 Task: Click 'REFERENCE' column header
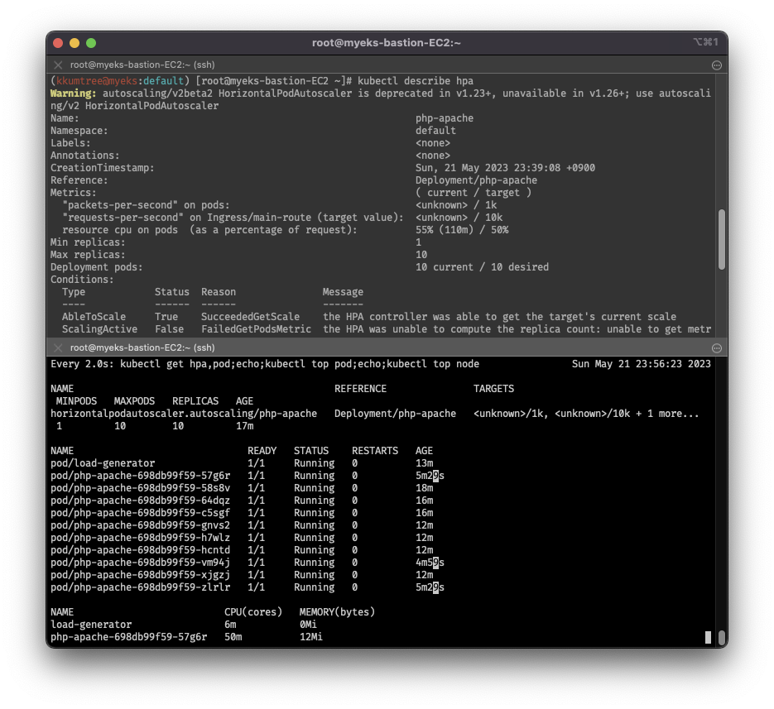[360, 389]
